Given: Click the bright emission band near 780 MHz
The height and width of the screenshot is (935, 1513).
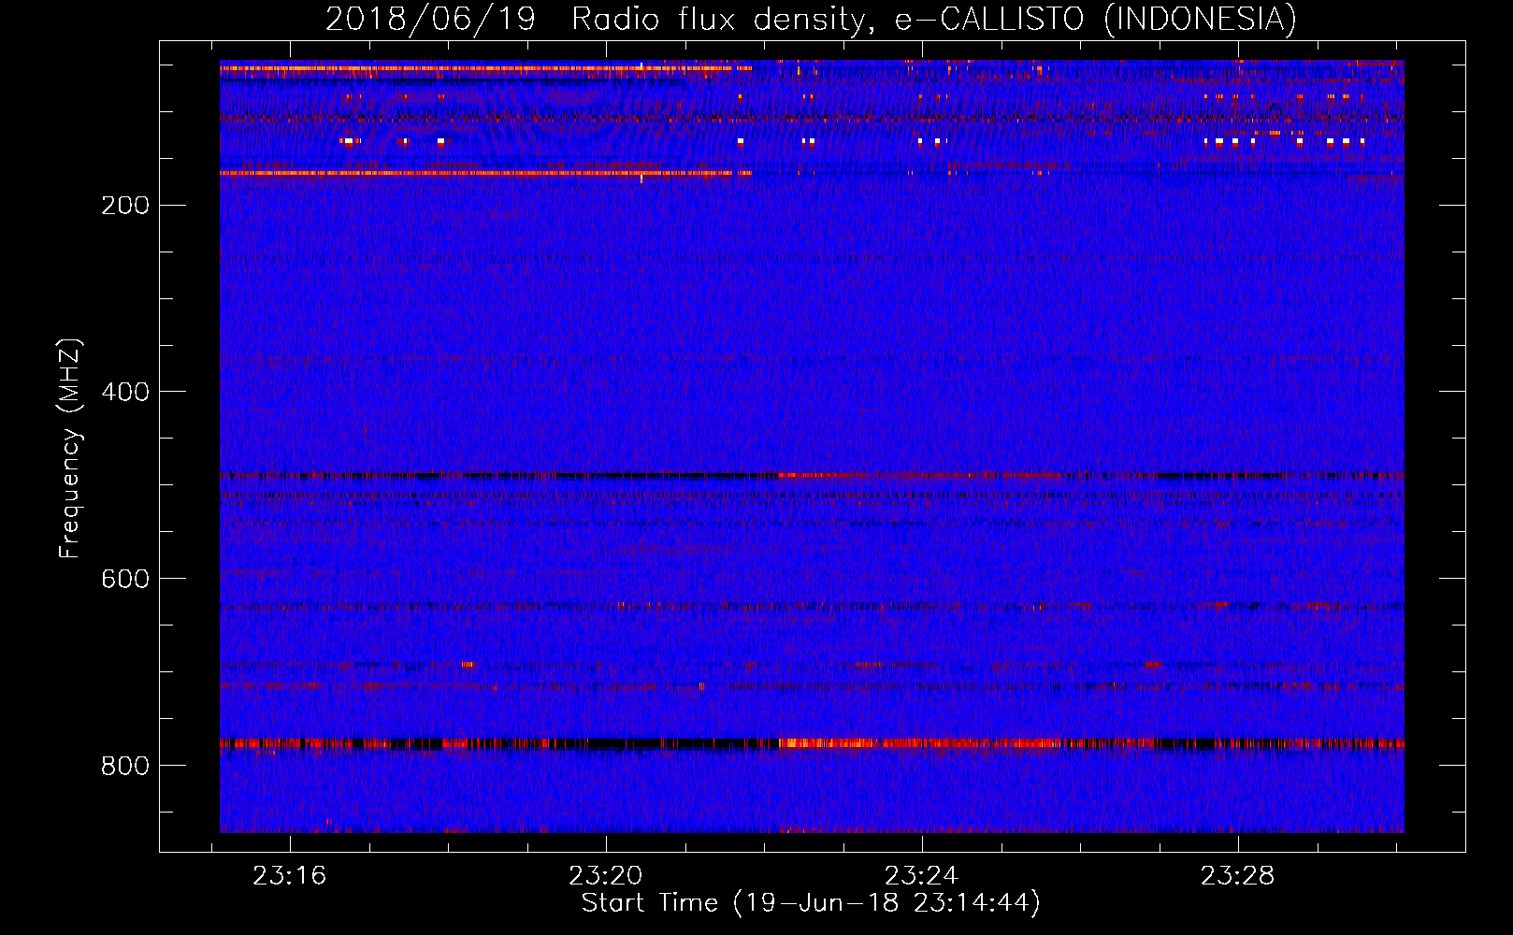Looking at the screenshot, I should (812, 744).
